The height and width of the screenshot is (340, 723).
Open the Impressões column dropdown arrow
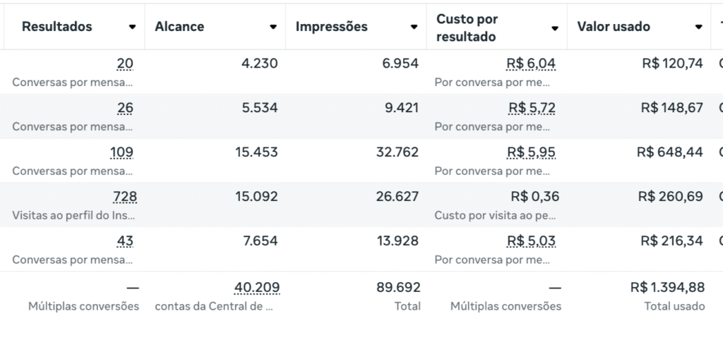tap(414, 28)
